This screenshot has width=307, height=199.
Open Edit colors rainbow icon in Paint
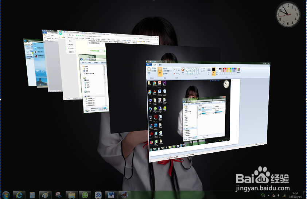pos(239,70)
